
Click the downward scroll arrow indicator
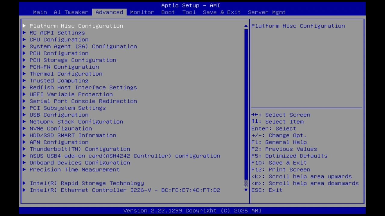[245, 190]
